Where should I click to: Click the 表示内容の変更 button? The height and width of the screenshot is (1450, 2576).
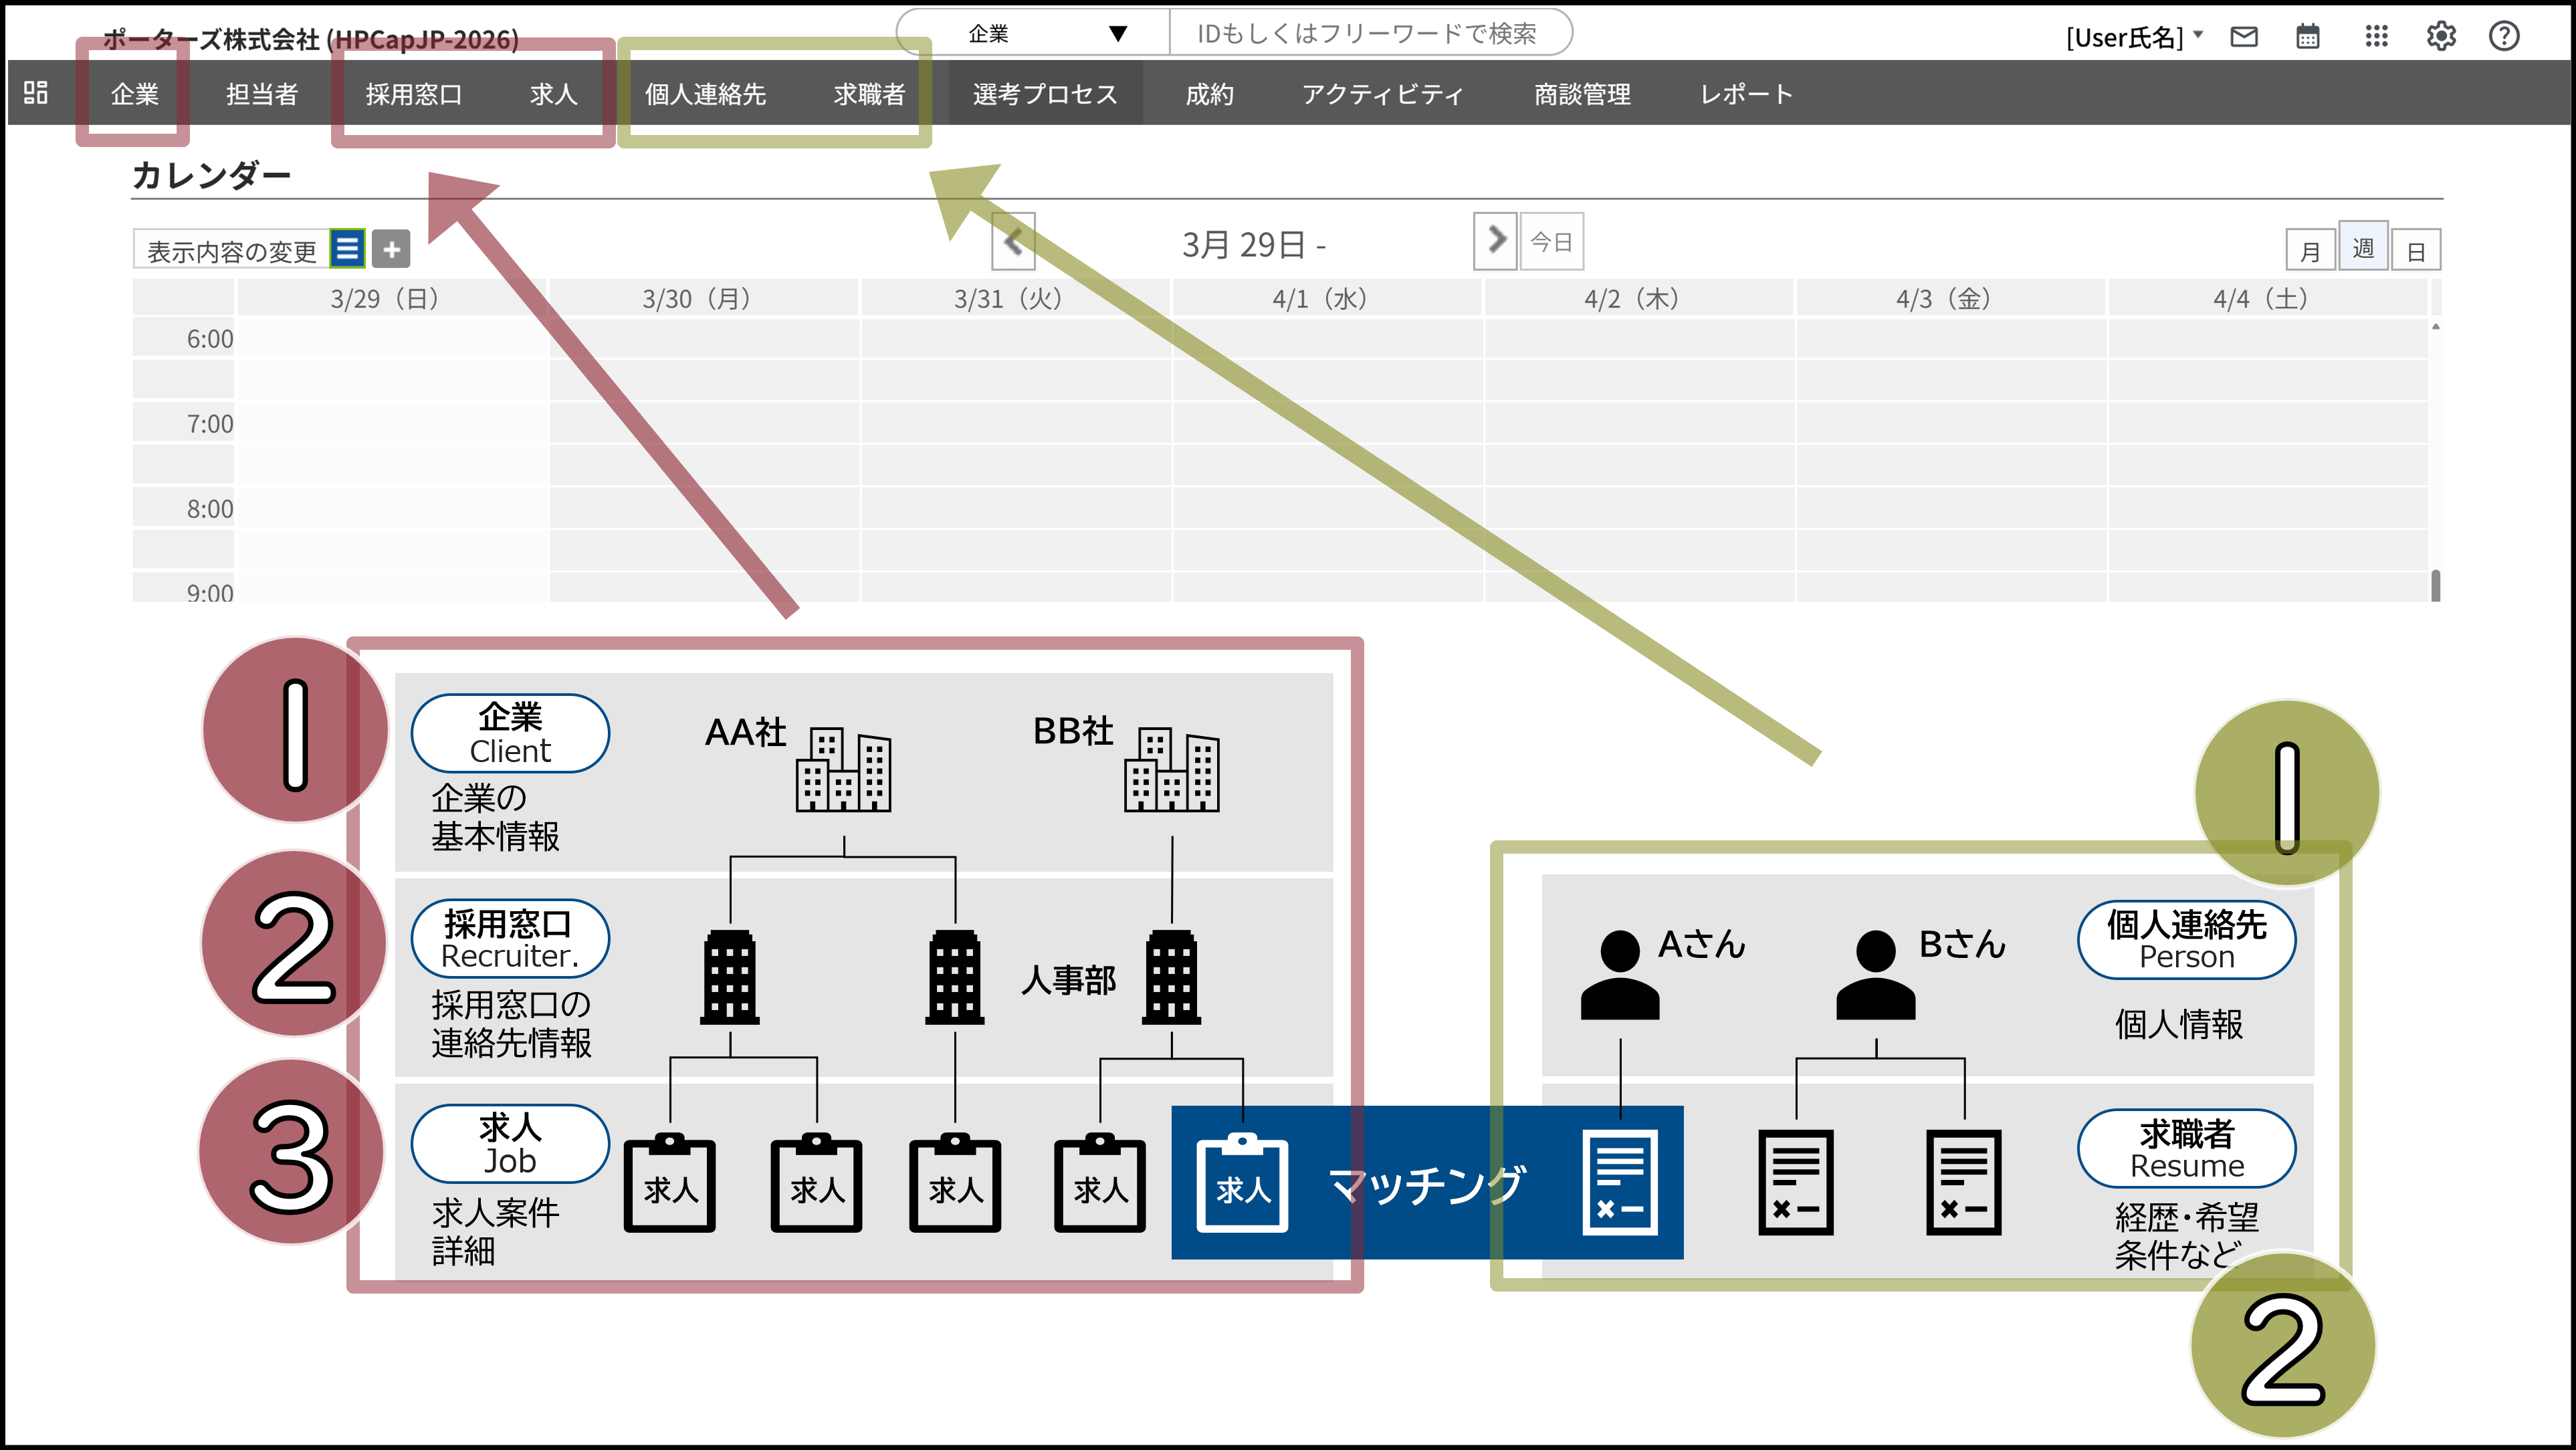pos(231,250)
